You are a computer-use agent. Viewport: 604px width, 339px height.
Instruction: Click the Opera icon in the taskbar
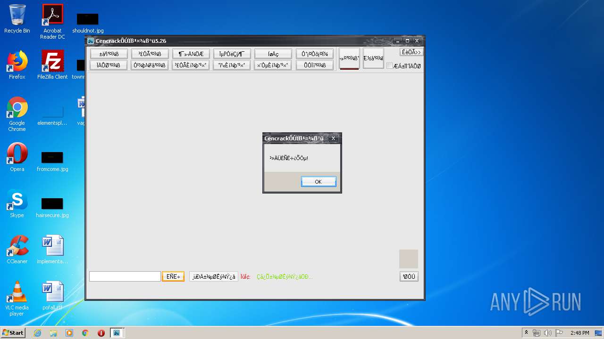(x=101, y=333)
